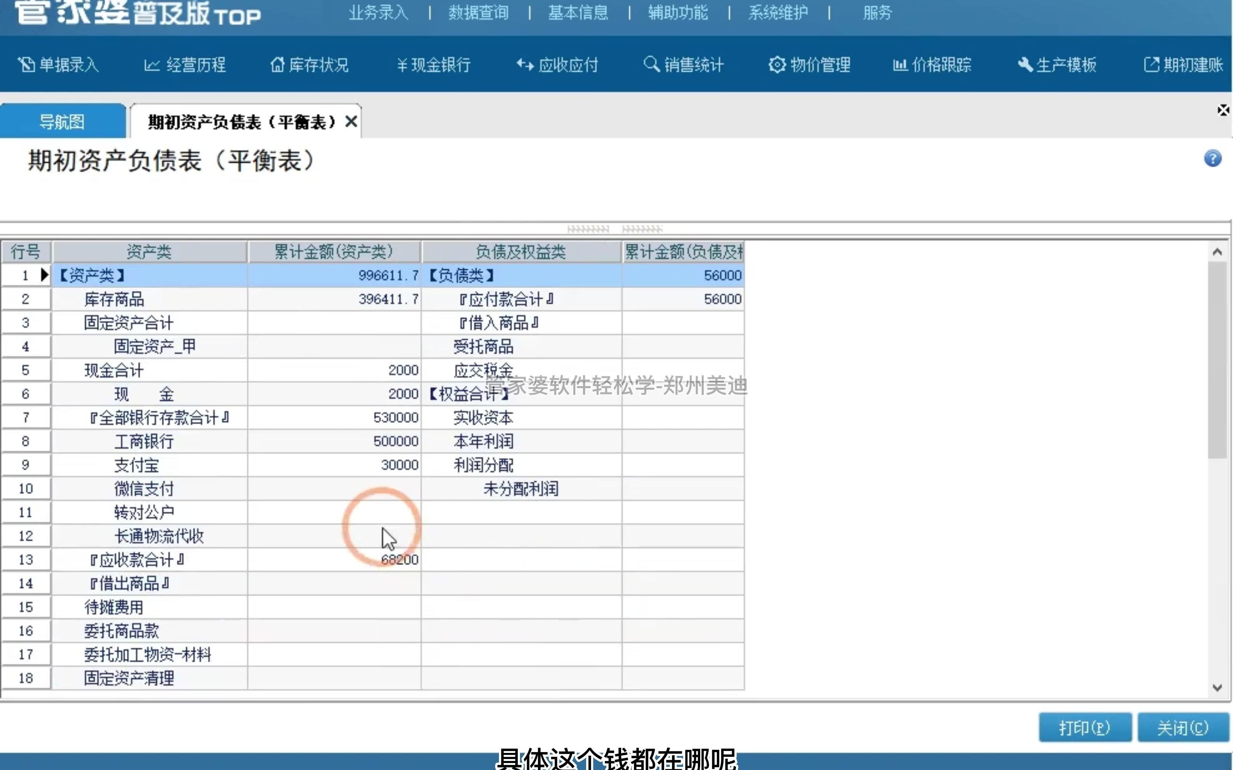Screen dimensions: 1233x770
Task: Click scrollbar up arrow of table
Action: 1217,252
